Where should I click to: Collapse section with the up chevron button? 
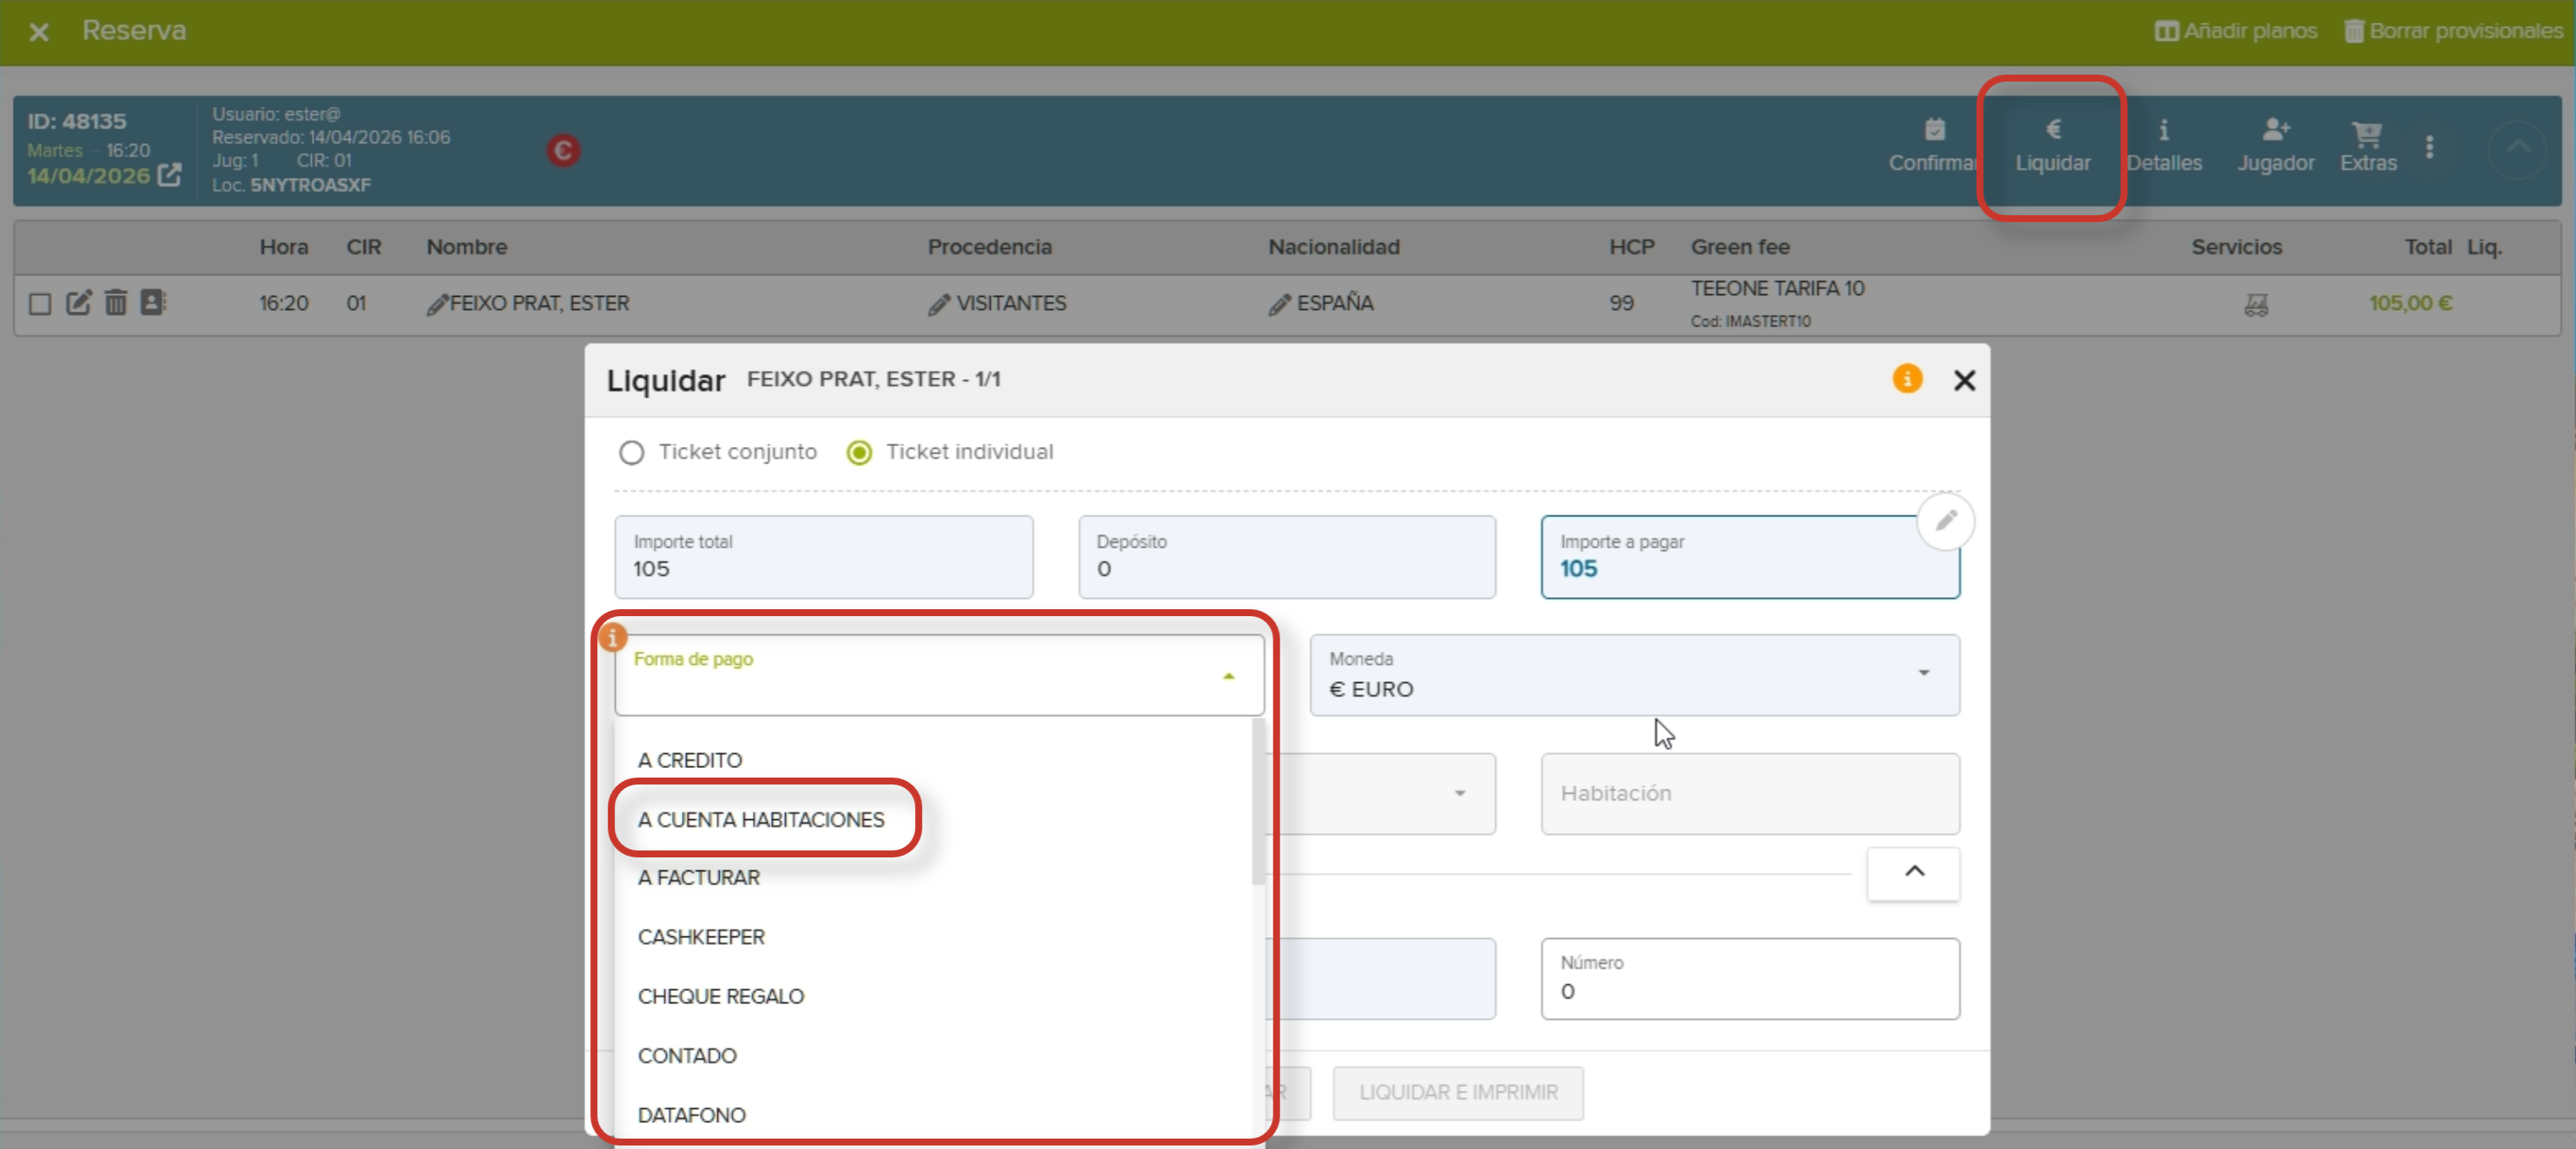pos(1913,872)
